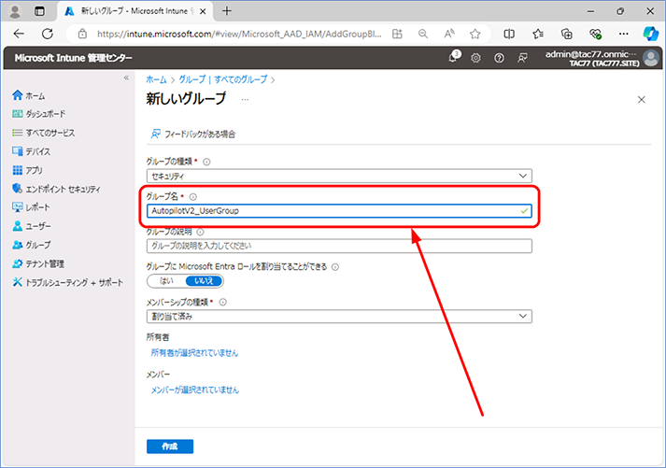Image resolution: width=666 pixels, height=468 pixels.
Task: Close the New Group blade
Action: (642, 100)
